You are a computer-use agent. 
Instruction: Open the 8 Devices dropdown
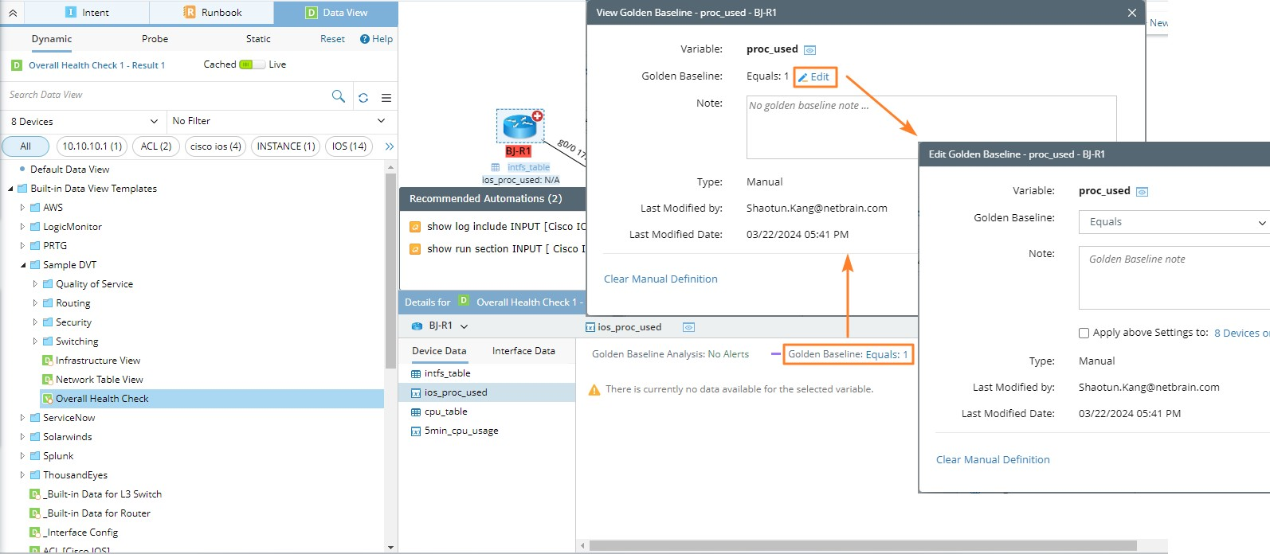84,121
